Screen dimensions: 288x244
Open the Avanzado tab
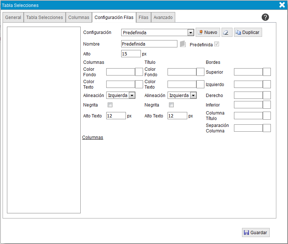(163, 18)
